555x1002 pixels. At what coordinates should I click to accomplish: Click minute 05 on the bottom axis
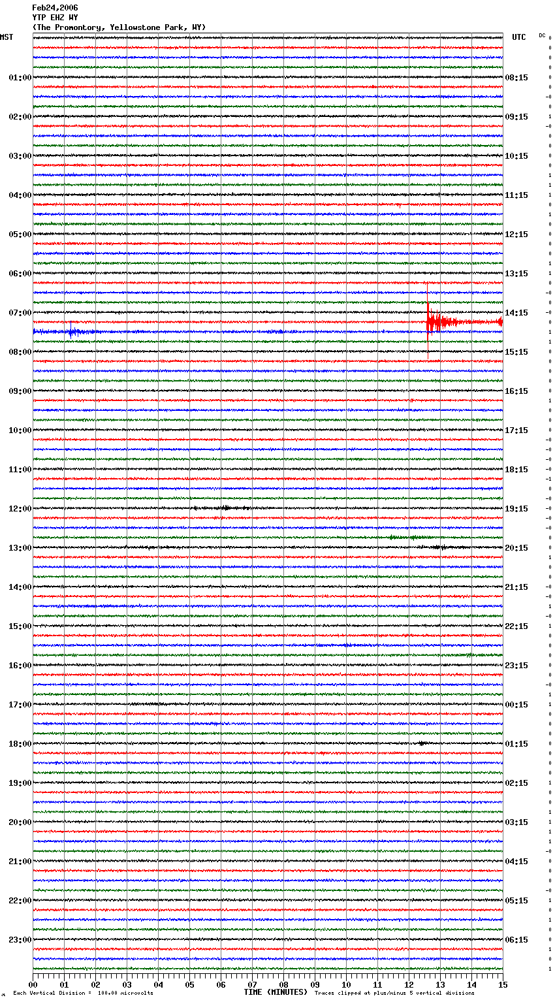pos(189,984)
